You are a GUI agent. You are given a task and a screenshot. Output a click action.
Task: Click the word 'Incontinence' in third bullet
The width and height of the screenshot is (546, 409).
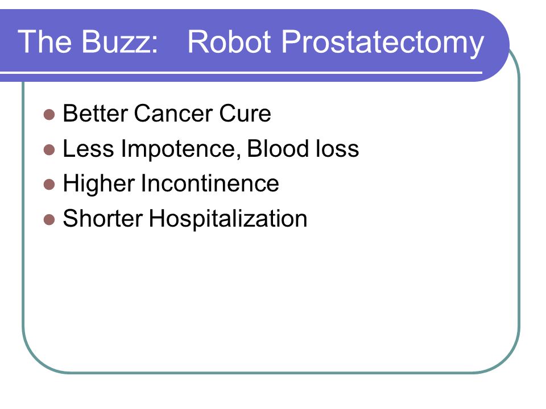[x=210, y=183]
